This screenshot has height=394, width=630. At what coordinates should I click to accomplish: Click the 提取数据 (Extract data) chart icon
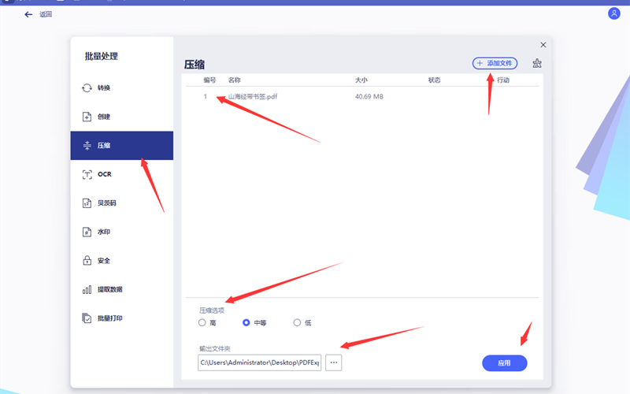click(87, 290)
